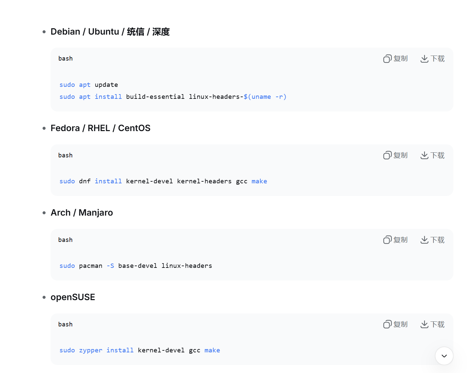Screen dimensions: 476x373
Task: Click the 'kernel-headers' text in dnf command
Action: pos(204,181)
